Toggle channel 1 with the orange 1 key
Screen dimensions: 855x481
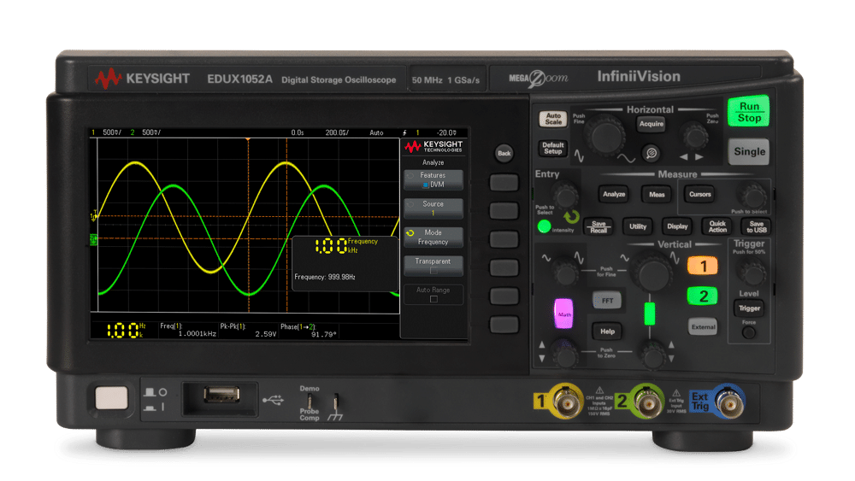[703, 266]
